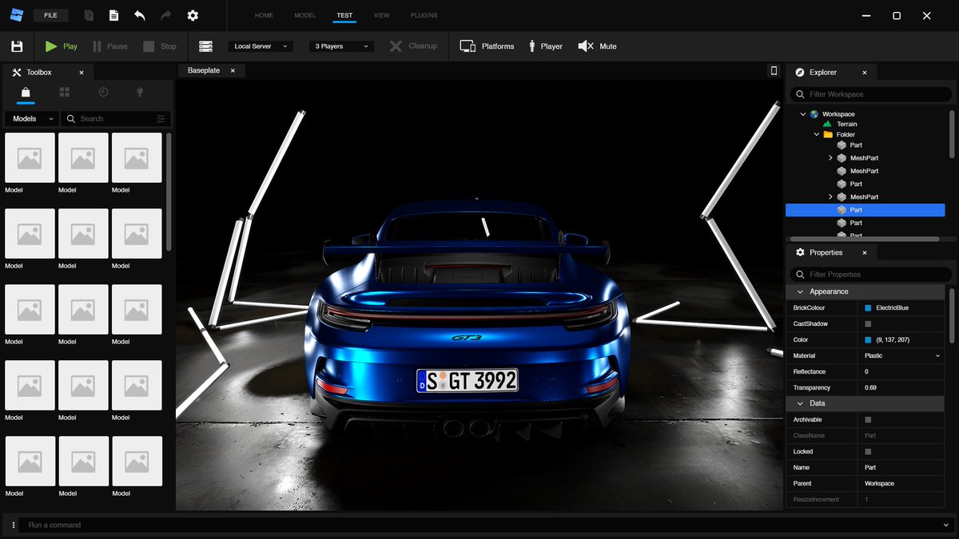Switch to the HOME tab

click(x=264, y=15)
